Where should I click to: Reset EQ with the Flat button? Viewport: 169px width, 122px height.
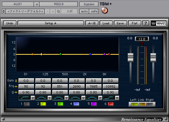point(135,23)
